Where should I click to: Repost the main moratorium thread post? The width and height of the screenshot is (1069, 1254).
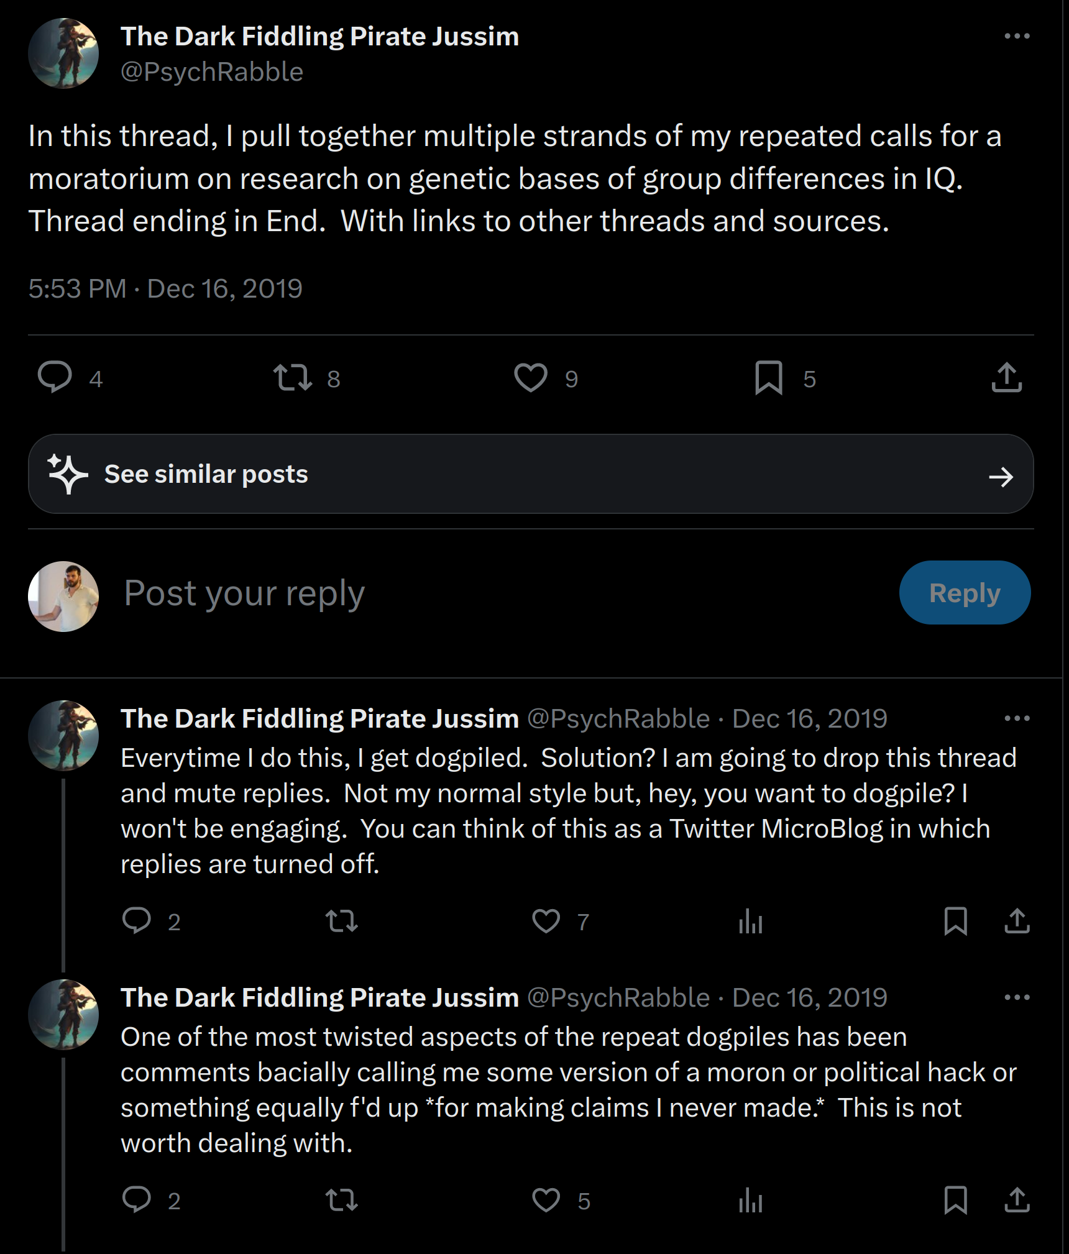point(292,377)
